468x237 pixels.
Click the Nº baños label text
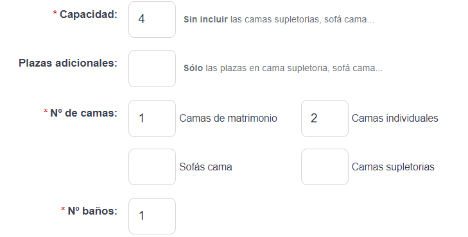(x=92, y=211)
